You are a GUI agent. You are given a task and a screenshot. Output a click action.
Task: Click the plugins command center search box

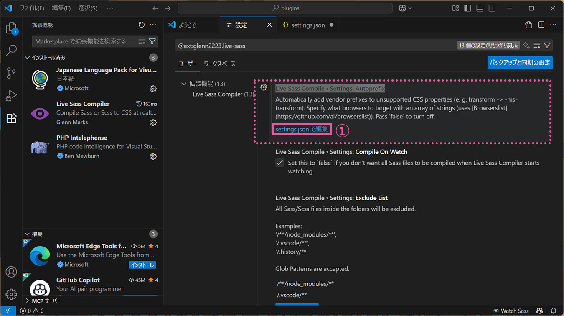[285, 8]
